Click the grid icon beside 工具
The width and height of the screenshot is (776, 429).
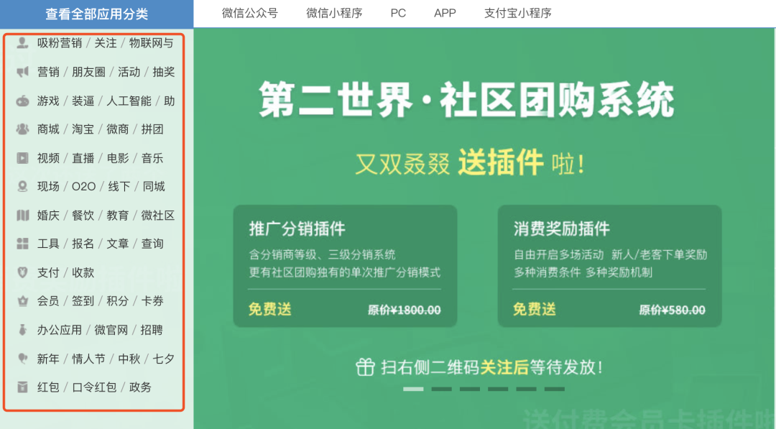[22, 244]
